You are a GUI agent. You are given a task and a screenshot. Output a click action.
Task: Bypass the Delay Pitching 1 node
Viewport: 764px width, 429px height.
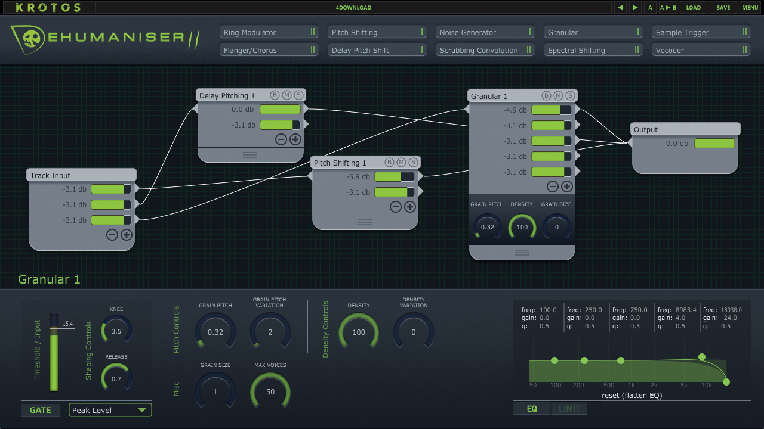275,95
